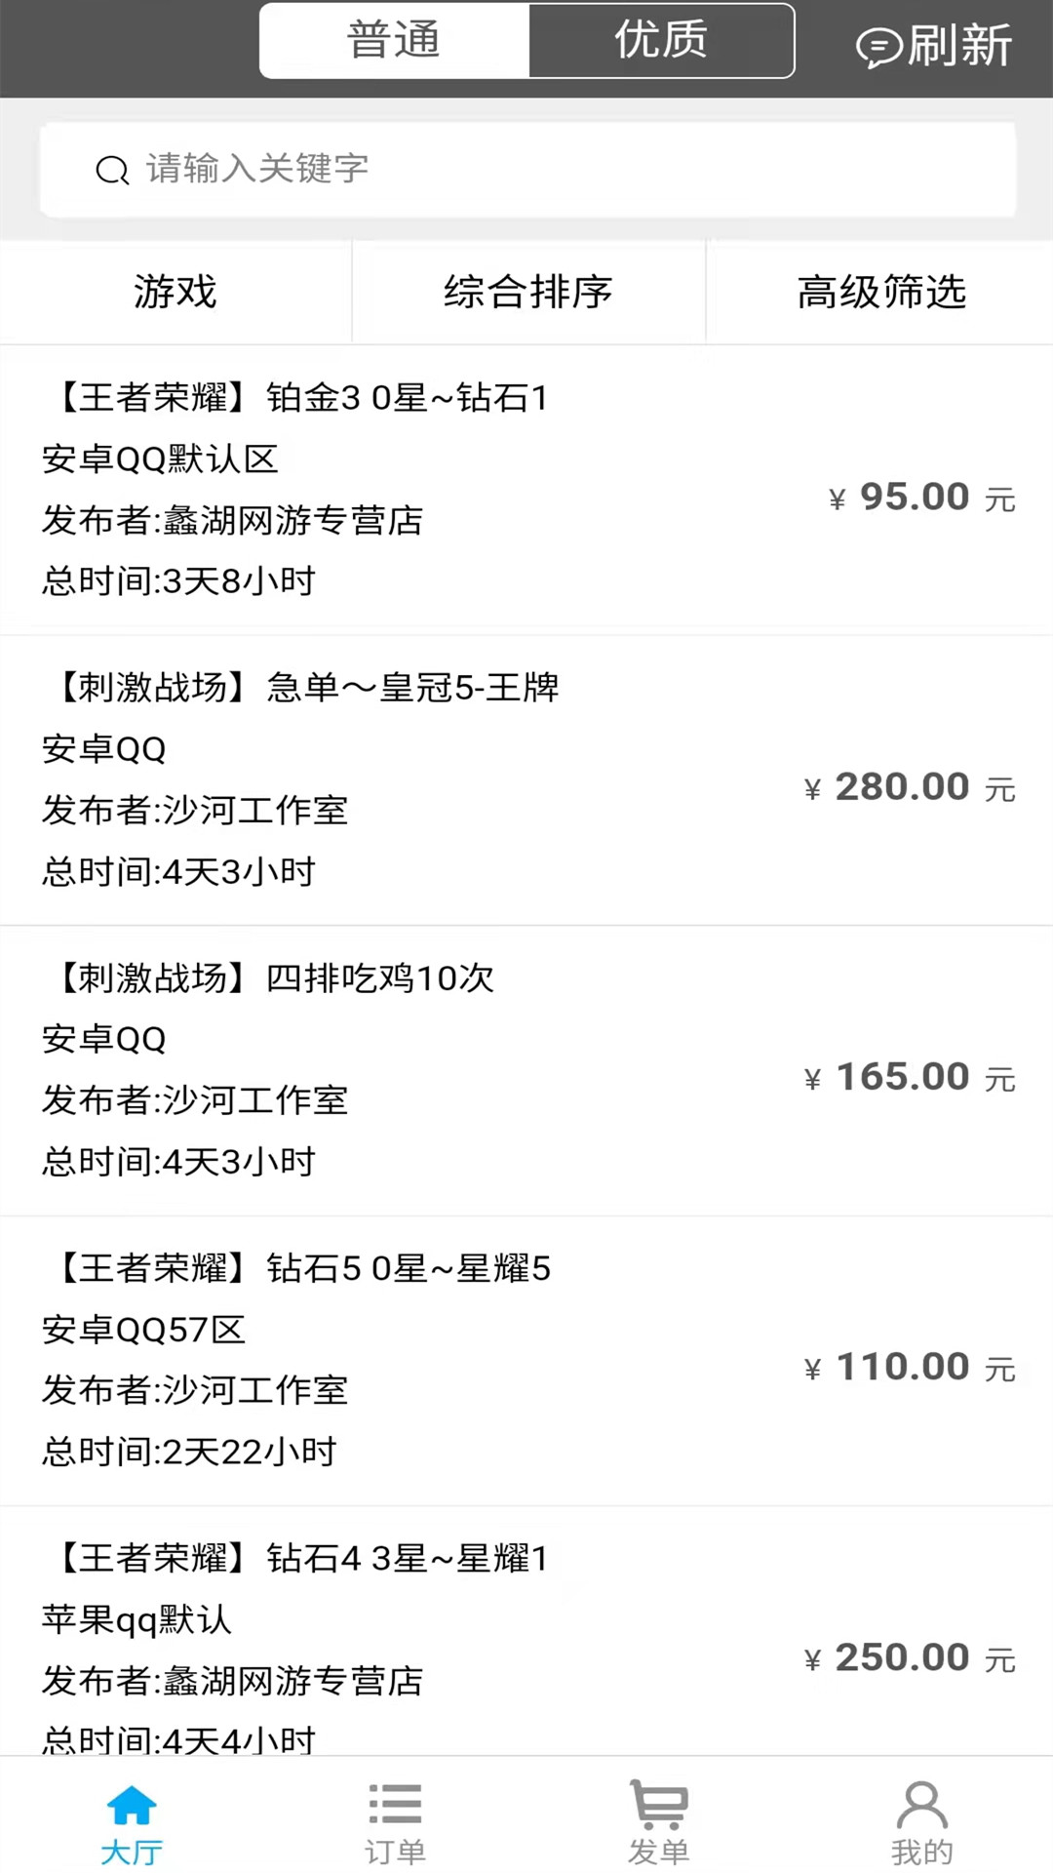This screenshot has width=1053, height=1873.
Task: Focus the keyword search field
Action: (x=546, y=169)
